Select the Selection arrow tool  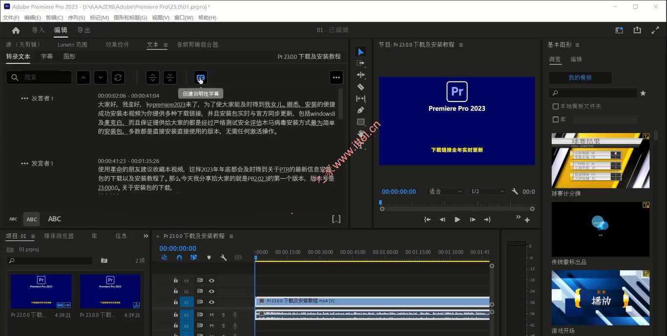[x=361, y=52]
